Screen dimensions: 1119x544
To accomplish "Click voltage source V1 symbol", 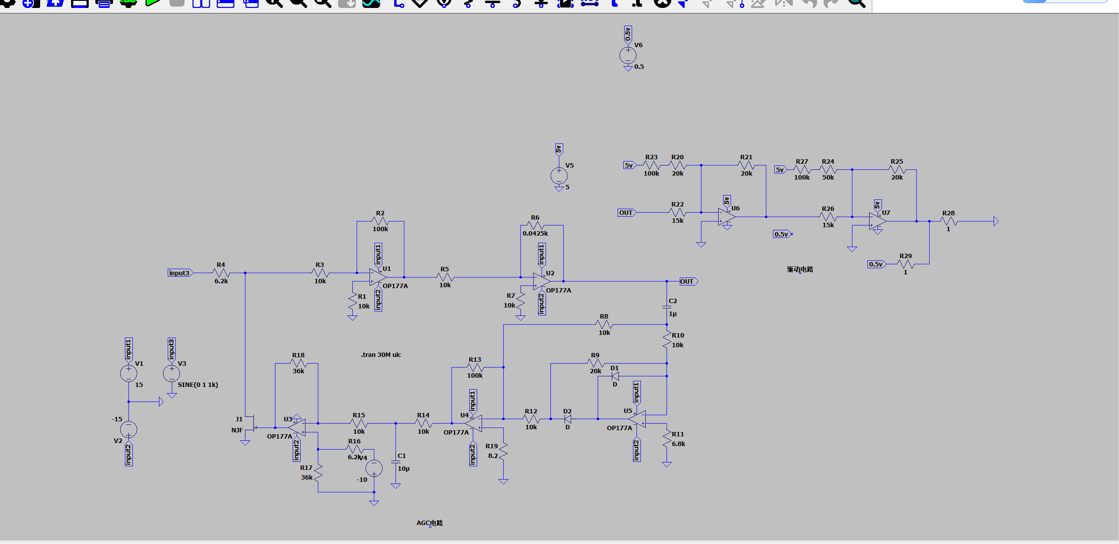I will [x=128, y=373].
